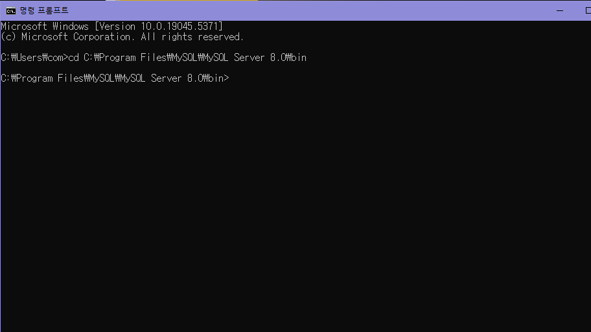Screen dimensions: 591x332
Task: Click the 명령 프롬프트 title text
Action: (x=44, y=10)
